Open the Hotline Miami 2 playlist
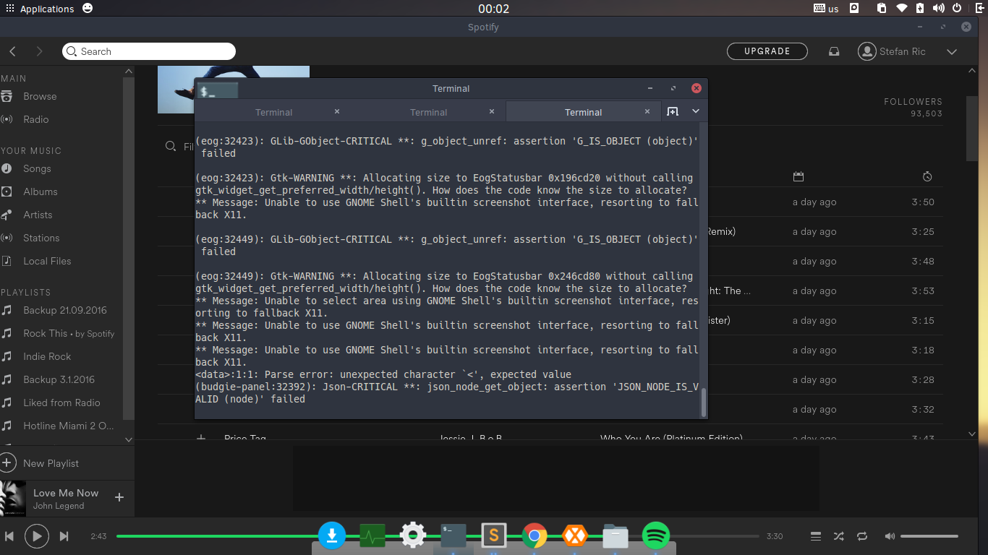The height and width of the screenshot is (555, 988). pos(69,426)
